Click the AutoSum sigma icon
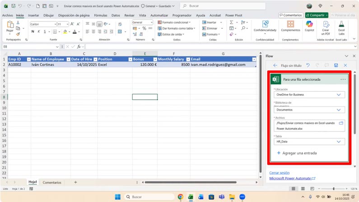This screenshot has width=359, height=202. pos(232,22)
